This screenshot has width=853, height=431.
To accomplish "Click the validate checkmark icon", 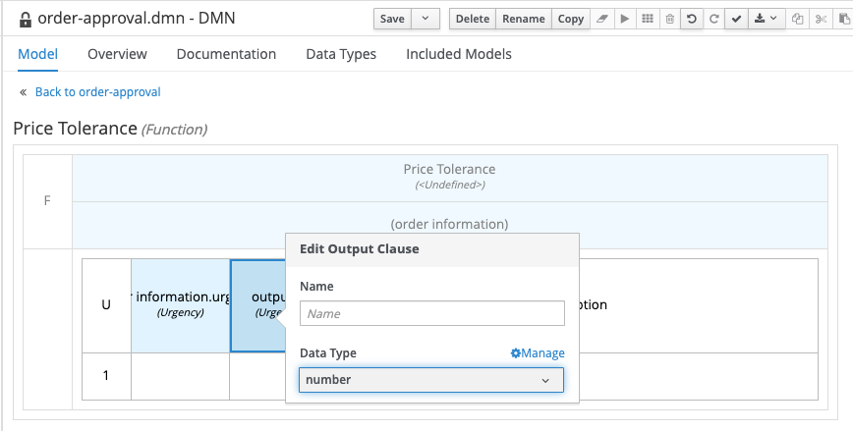I will [737, 19].
